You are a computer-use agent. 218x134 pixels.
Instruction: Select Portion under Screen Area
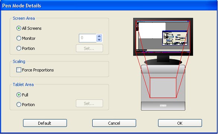(x=19, y=48)
